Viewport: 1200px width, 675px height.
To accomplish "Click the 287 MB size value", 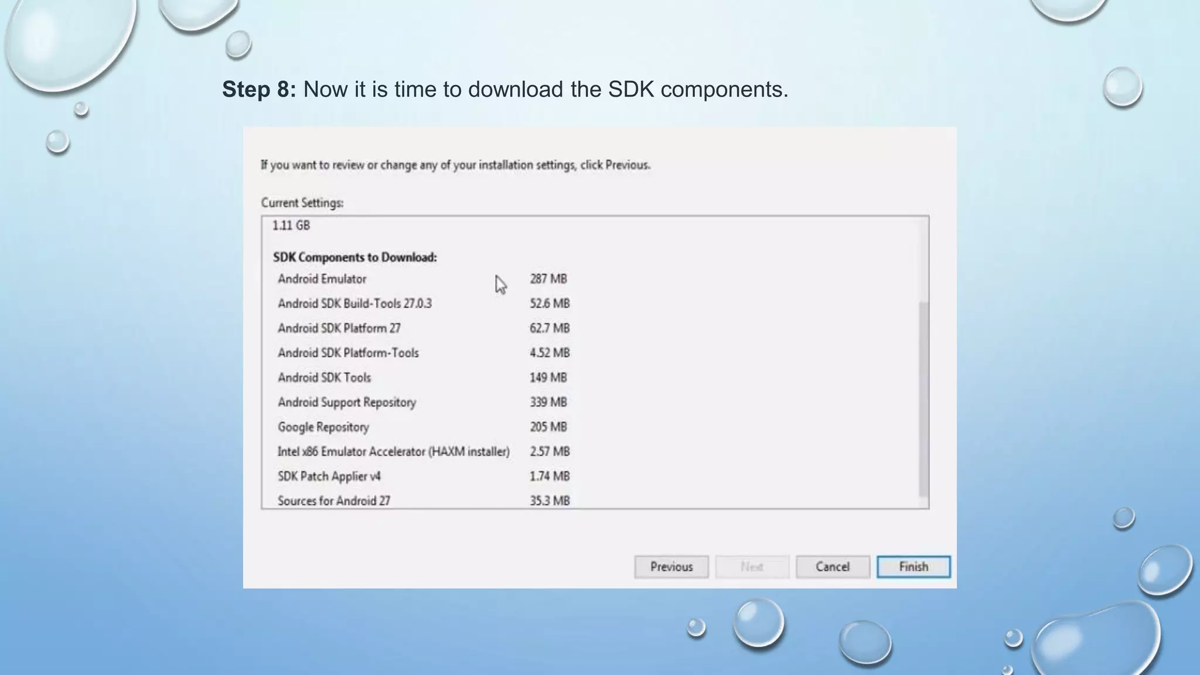I will (x=548, y=279).
